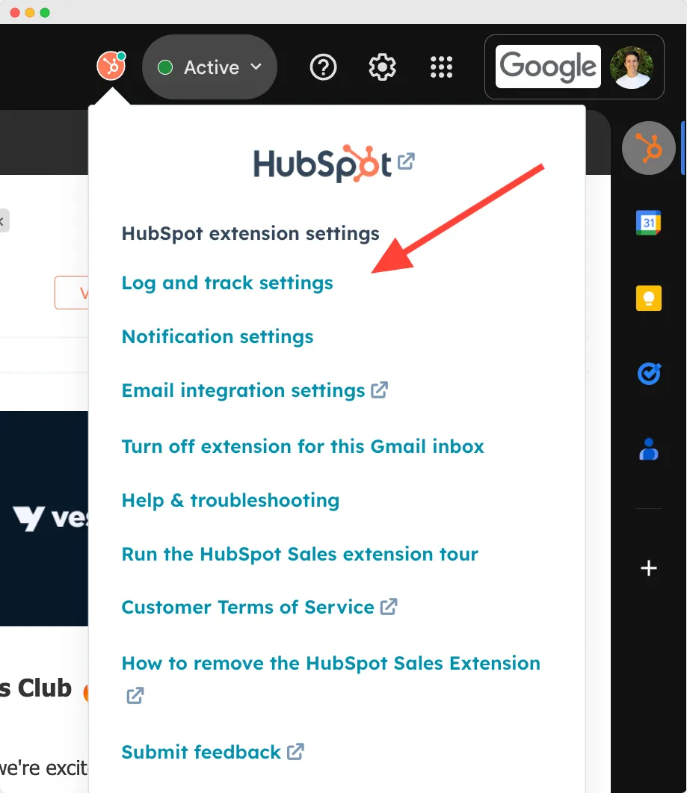Open the Active status dropdown
Image resolution: width=687 pixels, height=793 pixels.
point(209,67)
